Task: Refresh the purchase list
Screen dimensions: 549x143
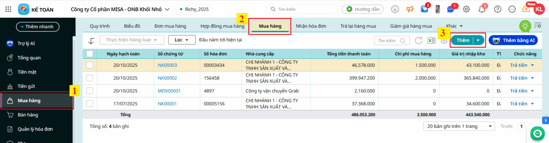Action: 419,41
